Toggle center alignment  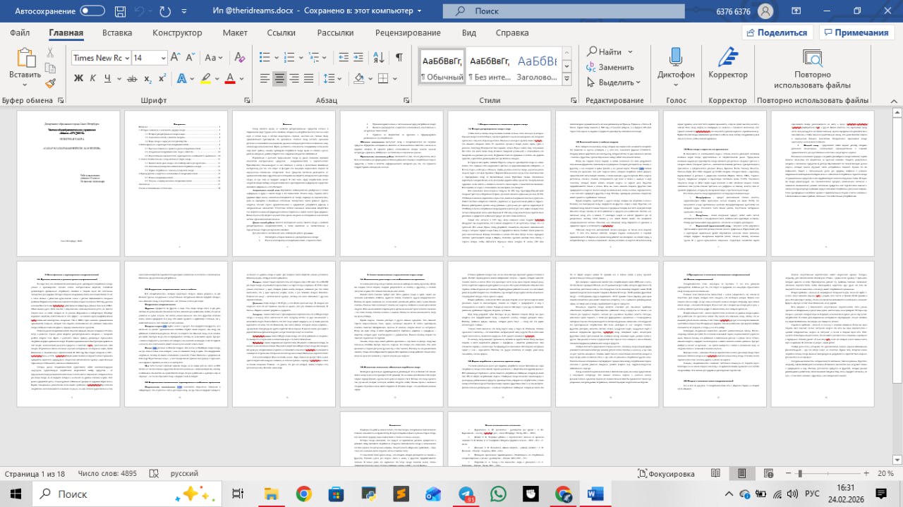(281, 78)
